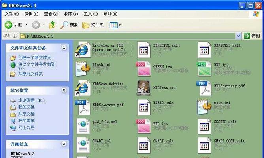Image resolution: width=264 pixels, height=158 pixels.
Task: Open the Search (搜索) toolbar button
Action: pos(69,25)
